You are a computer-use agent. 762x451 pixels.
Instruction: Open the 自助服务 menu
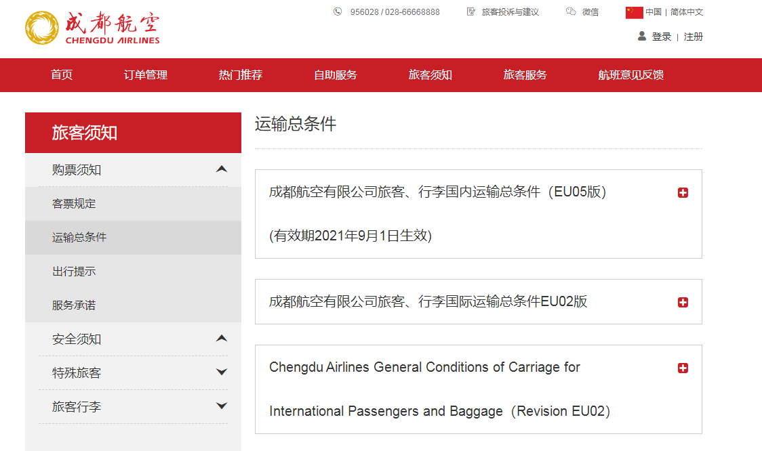pyautogui.click(x=336, y=75)
